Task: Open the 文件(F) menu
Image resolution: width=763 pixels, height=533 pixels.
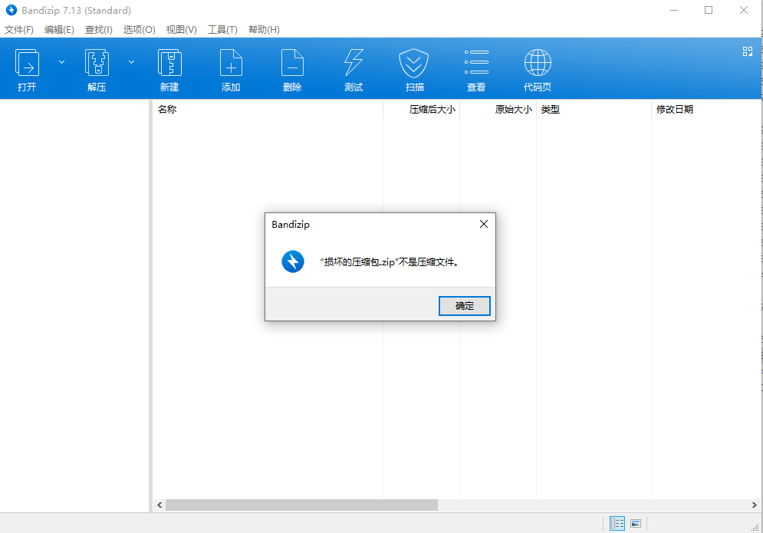Action: click(19, 30)
